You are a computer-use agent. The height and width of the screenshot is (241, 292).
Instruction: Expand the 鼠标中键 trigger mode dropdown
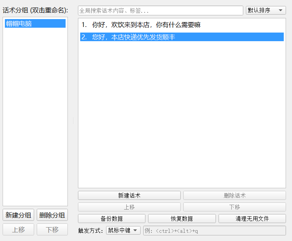tap(123, 231)
